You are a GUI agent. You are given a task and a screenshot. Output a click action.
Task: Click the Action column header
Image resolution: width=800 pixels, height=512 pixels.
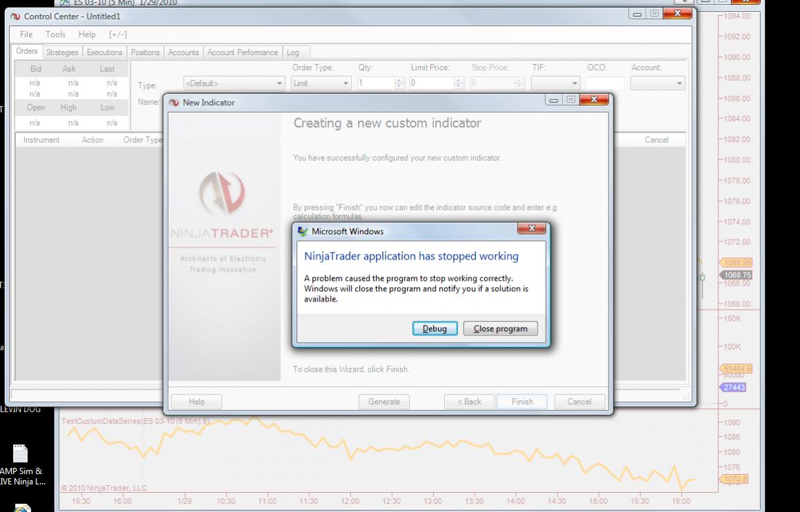coord(93,139)
